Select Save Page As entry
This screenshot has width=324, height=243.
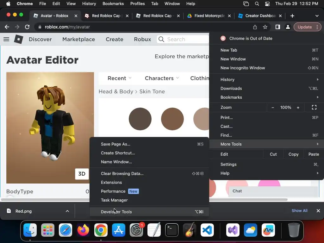click(x=149, y=144)
